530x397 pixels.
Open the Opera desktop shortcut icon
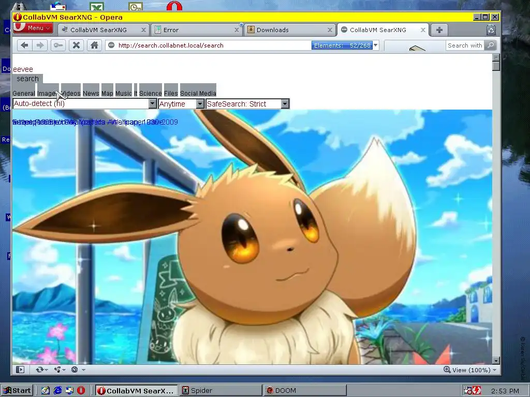pyautogui.click(x=174, y=6)
